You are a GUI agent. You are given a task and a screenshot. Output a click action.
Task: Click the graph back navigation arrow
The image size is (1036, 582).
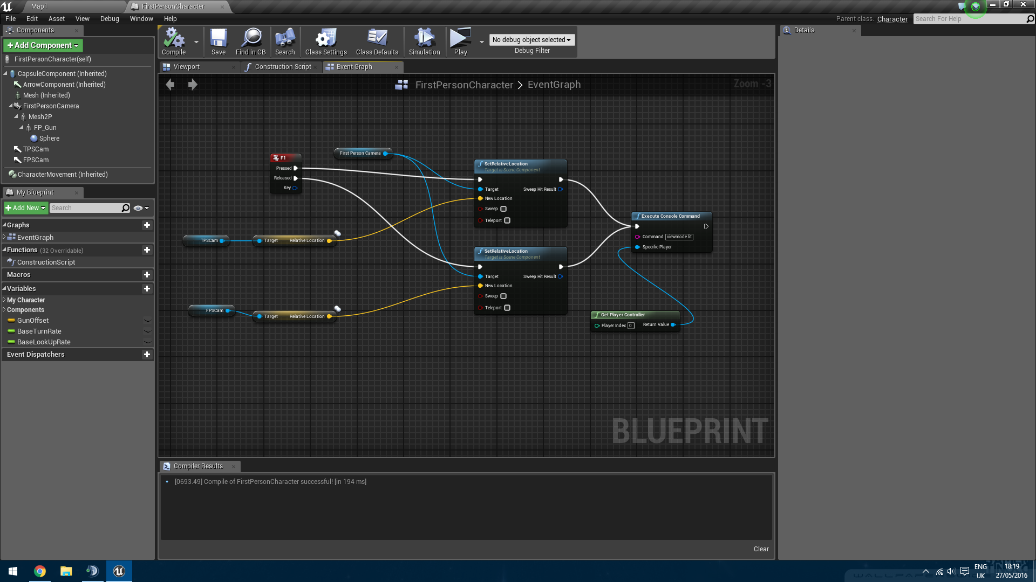click(x=170, y=85)
